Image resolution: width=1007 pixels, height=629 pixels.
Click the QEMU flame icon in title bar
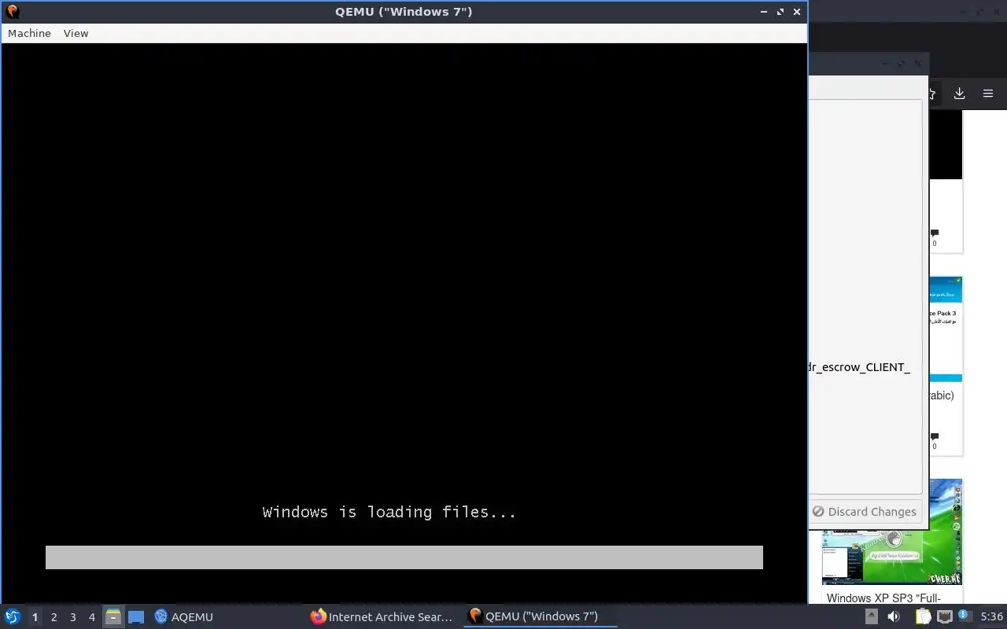(12, 12)
